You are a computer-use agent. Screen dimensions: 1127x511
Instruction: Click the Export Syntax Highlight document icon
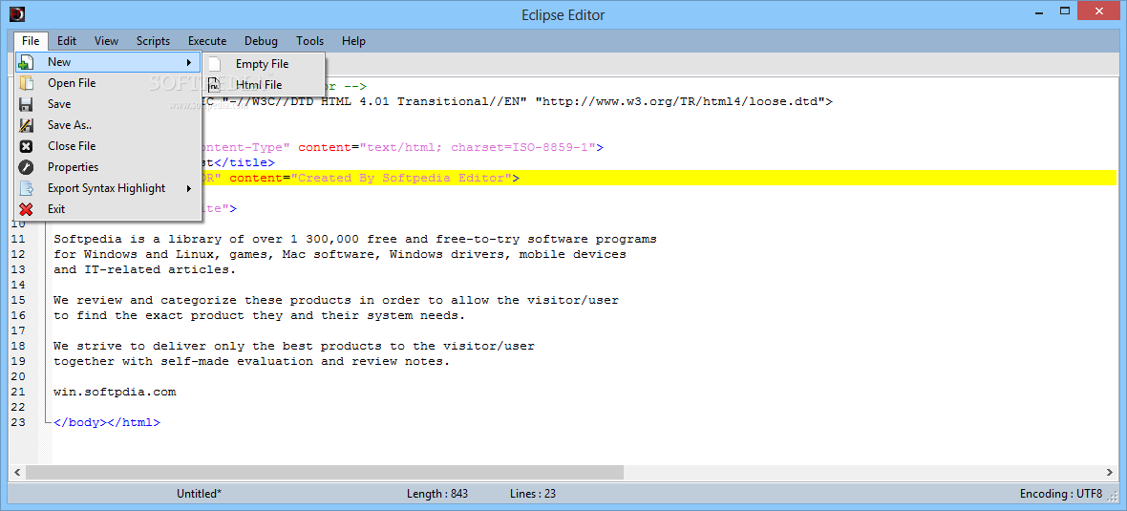[x=26, y=188]
